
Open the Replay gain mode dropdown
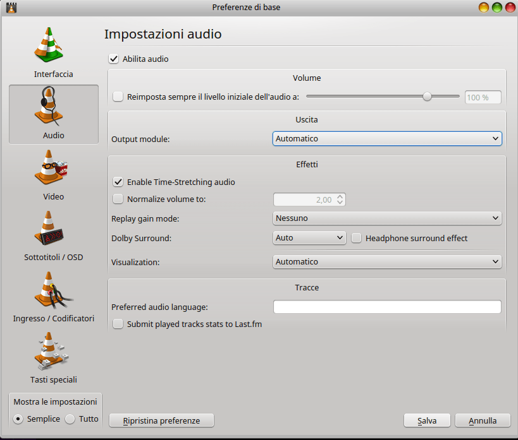click(387, 218)
